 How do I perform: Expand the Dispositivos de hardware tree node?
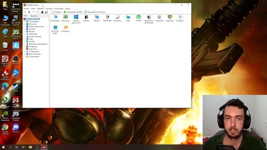click(x=25, y=44)
